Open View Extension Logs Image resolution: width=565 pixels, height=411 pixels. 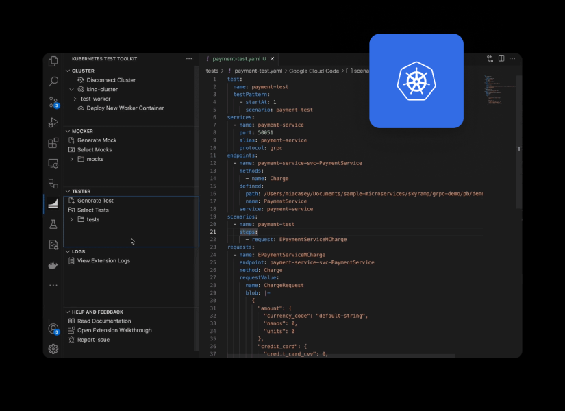(x=104, y=261)
